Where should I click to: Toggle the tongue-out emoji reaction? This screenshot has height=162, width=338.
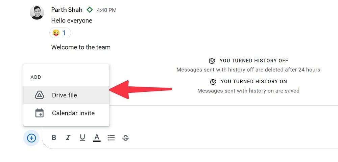60,33
